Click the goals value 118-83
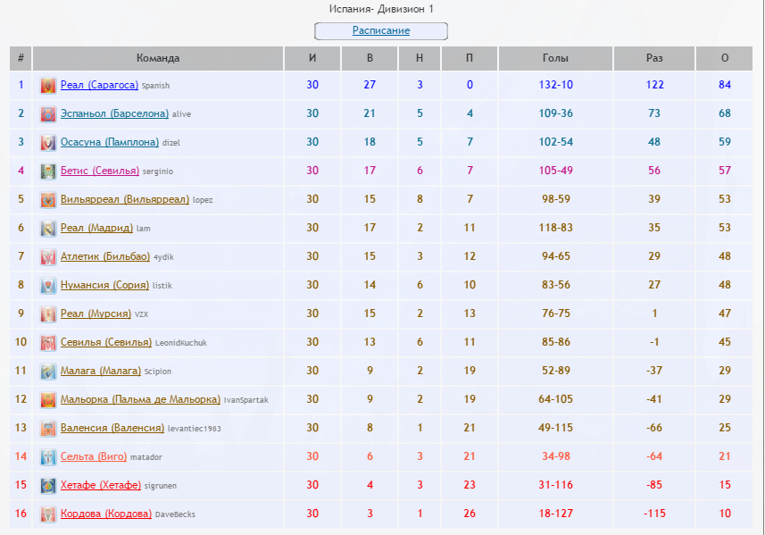This screenshot has width=765, height=535. 556,228
